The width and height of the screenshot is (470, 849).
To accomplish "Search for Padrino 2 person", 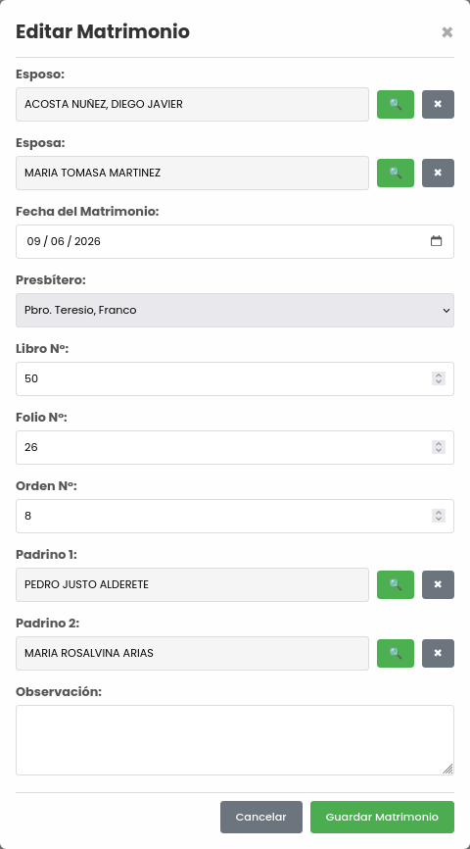I will [396, 653].
